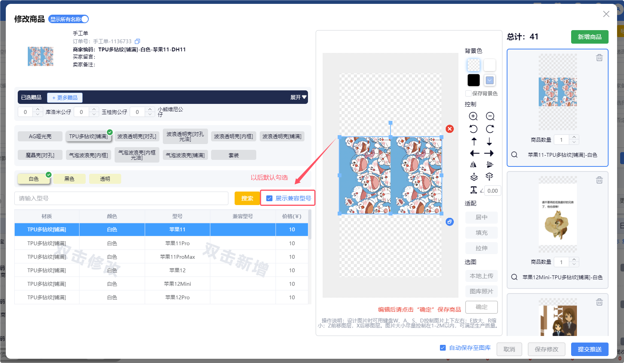This screenshot has width=624, height=363.
Task: Duplicate the canvas image with the blue copy icon
Action: [450, 222]
